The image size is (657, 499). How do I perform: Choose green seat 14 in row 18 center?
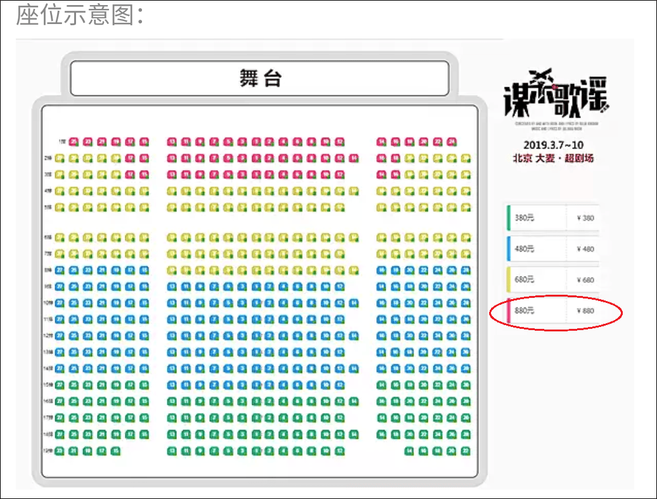(354, 434)
